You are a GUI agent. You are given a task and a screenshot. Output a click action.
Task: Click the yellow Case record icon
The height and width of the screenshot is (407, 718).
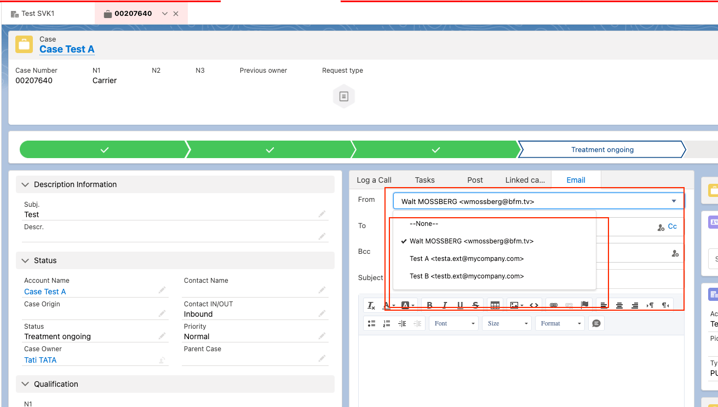pyautogui.click(x=24, y=44)
